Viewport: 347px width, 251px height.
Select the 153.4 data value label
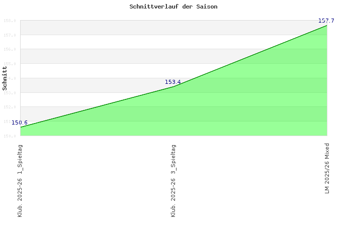tap(173, 82)
